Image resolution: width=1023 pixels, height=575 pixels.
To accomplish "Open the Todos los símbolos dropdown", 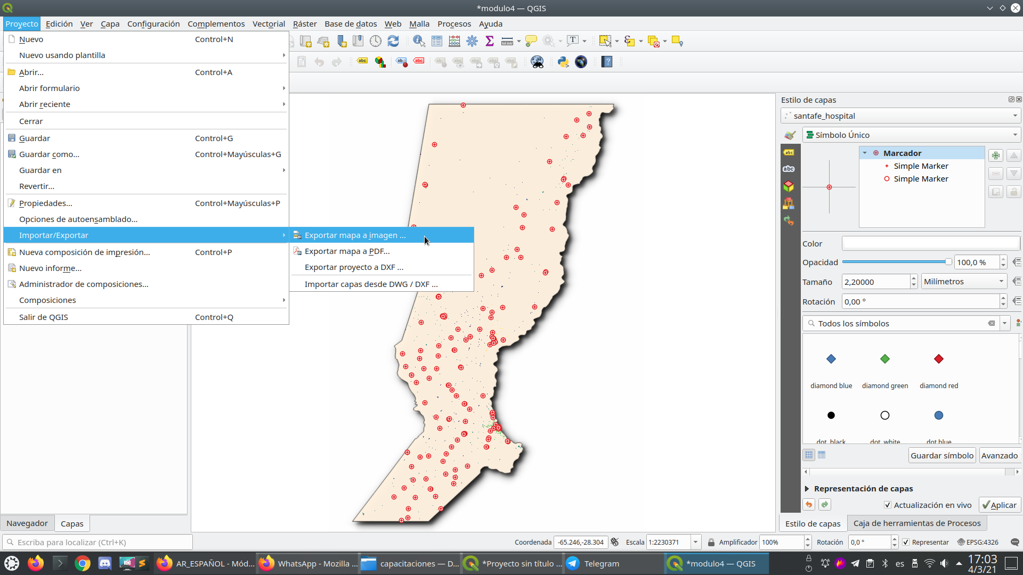I will (x=1006, y=323).
